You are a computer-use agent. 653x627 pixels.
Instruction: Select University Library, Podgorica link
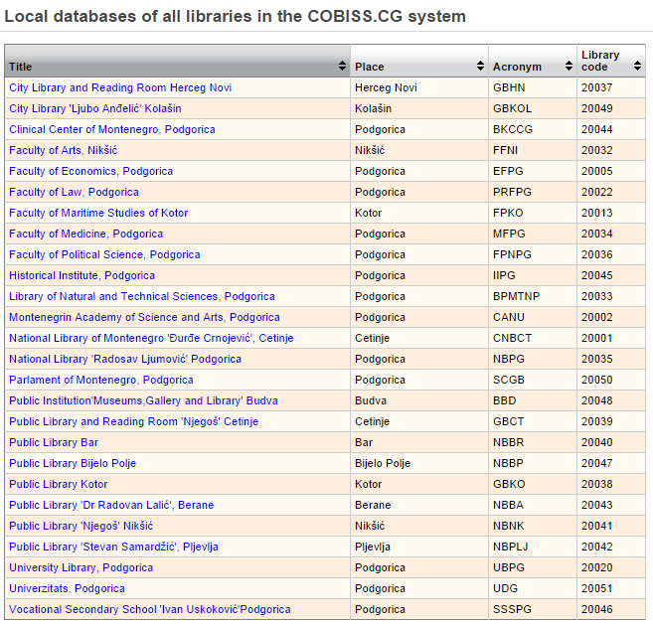81,567
